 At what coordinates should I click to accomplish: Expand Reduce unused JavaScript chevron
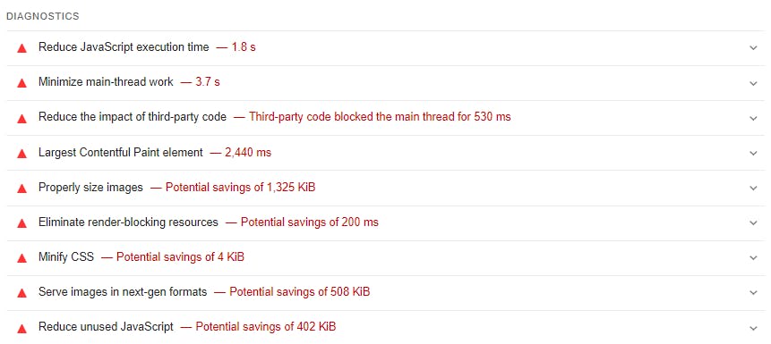tap(753, 328)
